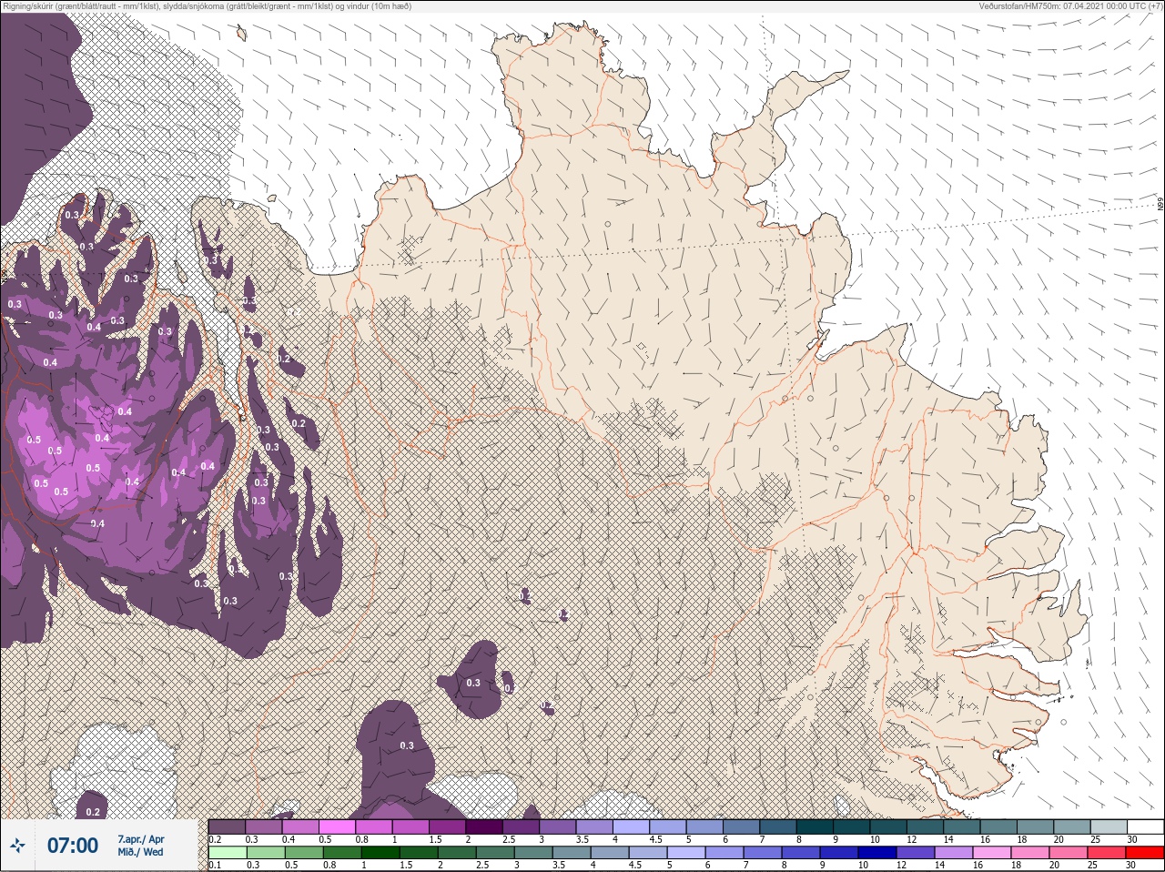Image resolution: width=1165 pixels, height=872 pixels.
Task: Select lower legend row light blue swatch at 5
Action: [x=686, y=852]
